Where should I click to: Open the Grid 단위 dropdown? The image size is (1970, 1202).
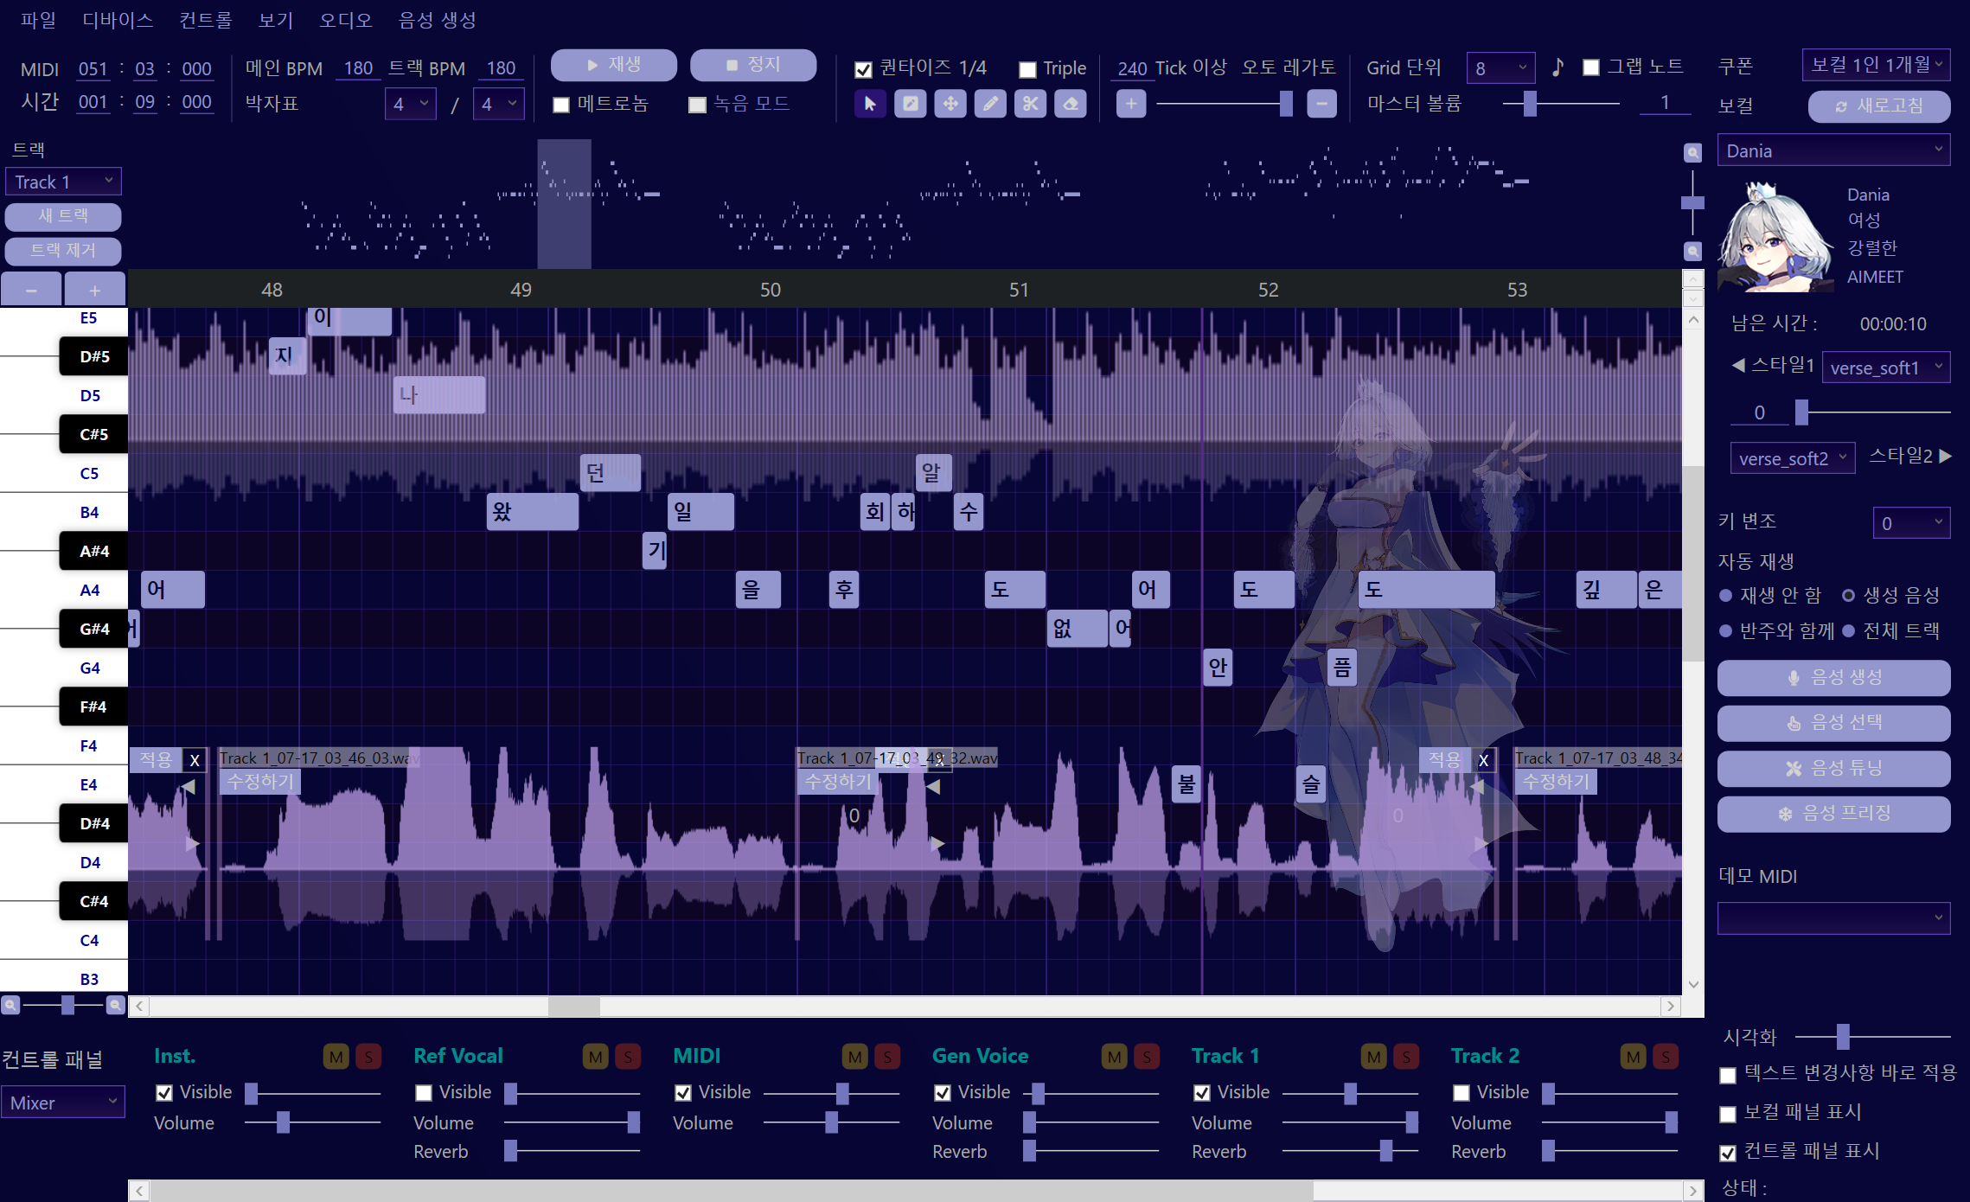point(1501,67)
